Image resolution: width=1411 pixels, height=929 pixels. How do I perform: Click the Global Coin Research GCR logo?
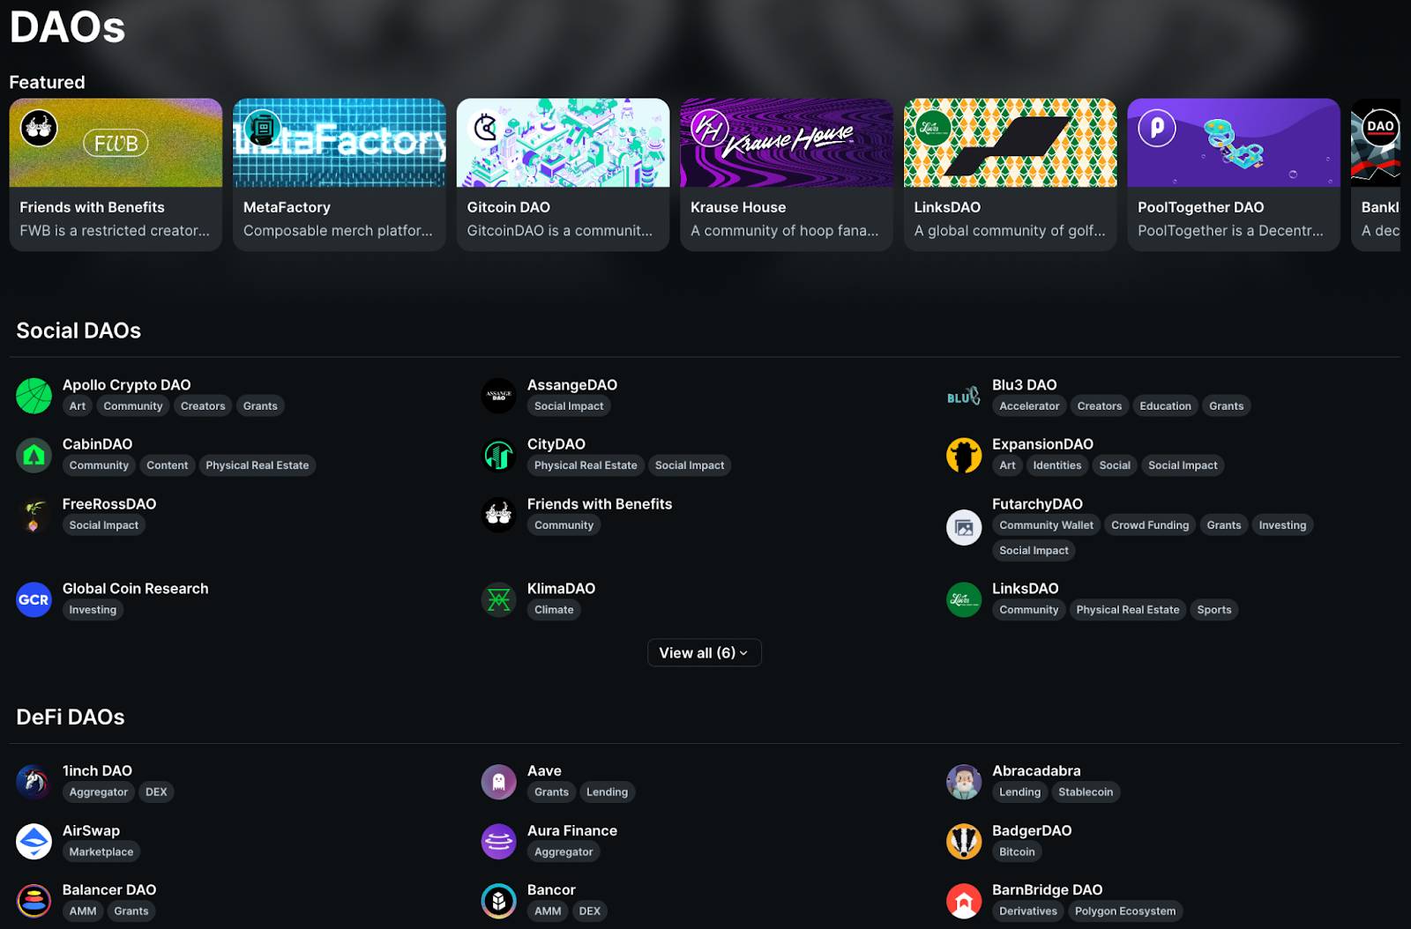coord(34,599)
